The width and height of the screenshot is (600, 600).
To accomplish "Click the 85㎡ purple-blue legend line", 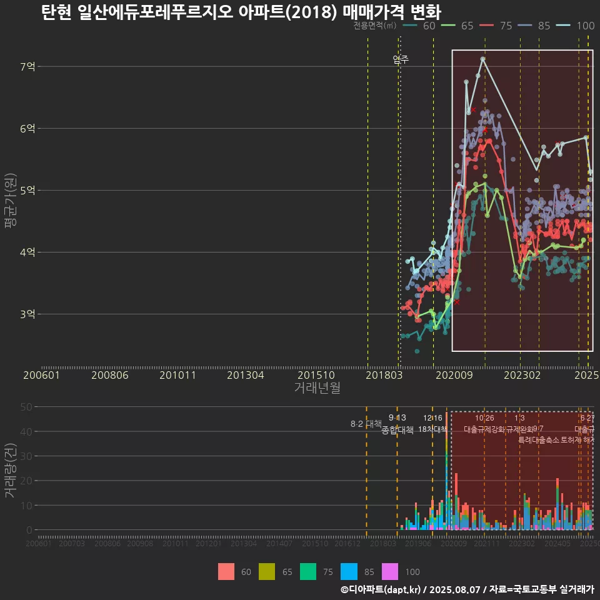I will (x=525, y=26).
